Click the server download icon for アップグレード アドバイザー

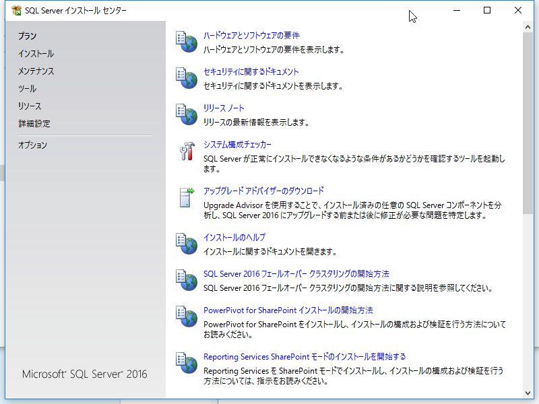pos(187,197)
